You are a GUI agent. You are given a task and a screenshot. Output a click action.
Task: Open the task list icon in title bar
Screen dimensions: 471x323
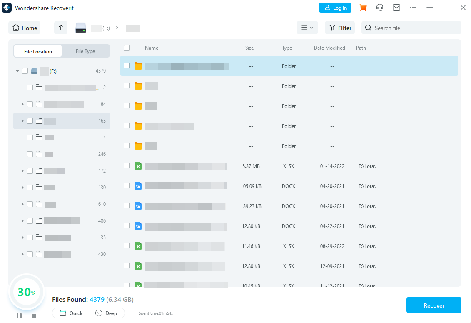(x=413, y=8)
